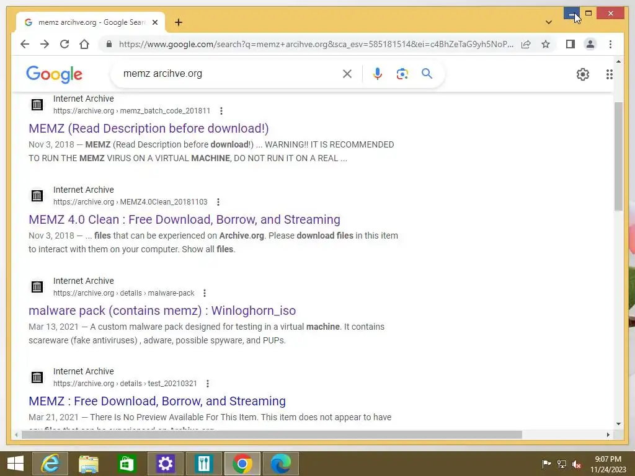This screenshot has width=635, height=476.
Task: Open the Chrome profile avatar menu
Action: (x=590, y=44)
